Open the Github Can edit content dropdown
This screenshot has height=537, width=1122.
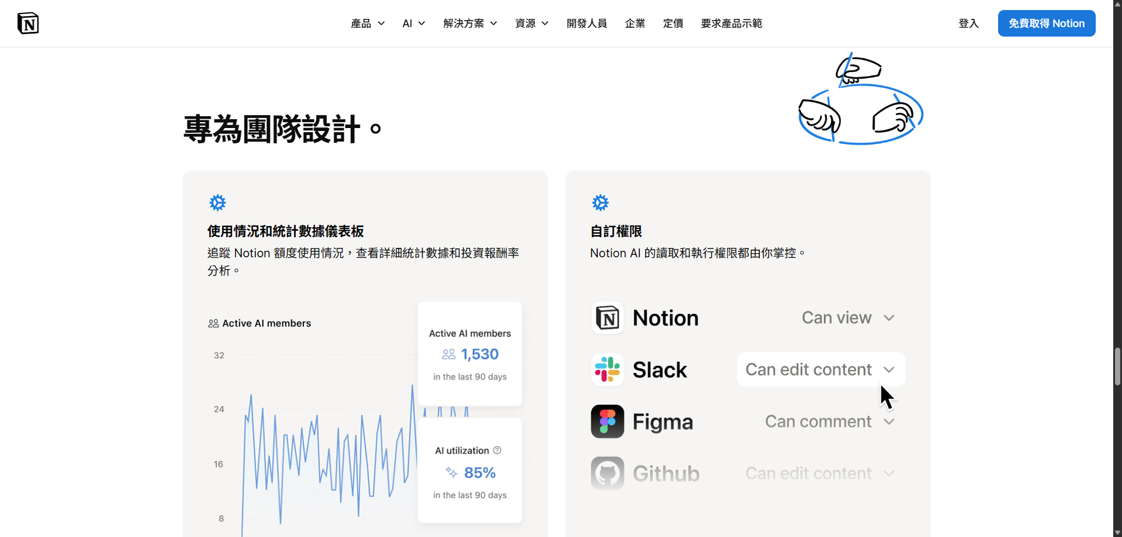[821, 473]
